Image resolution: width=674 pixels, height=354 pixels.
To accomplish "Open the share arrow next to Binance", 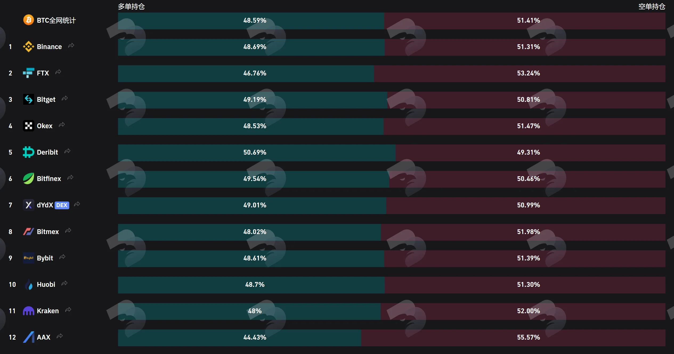I will [71, 46].
